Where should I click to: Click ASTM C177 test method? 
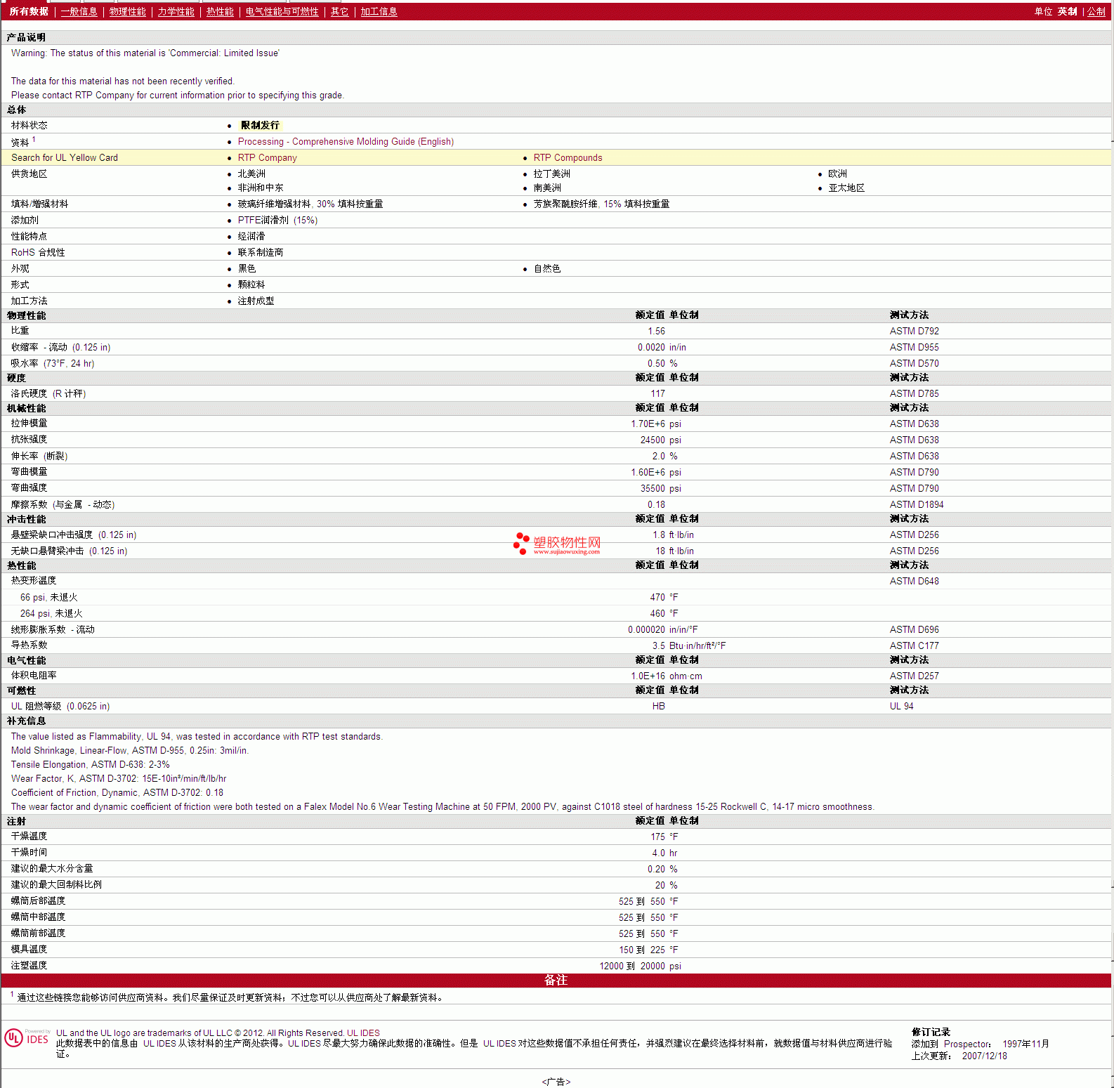914,645
